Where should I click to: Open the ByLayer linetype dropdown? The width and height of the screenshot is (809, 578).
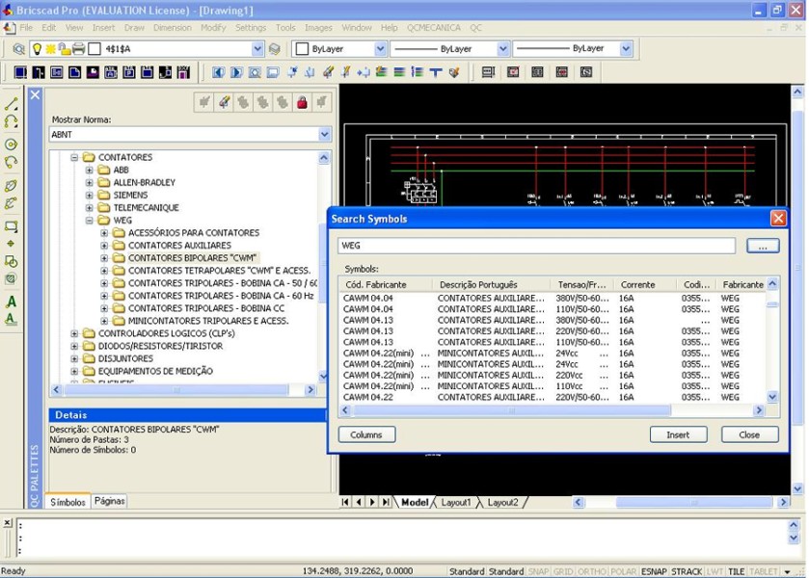[x=503, y=48]
